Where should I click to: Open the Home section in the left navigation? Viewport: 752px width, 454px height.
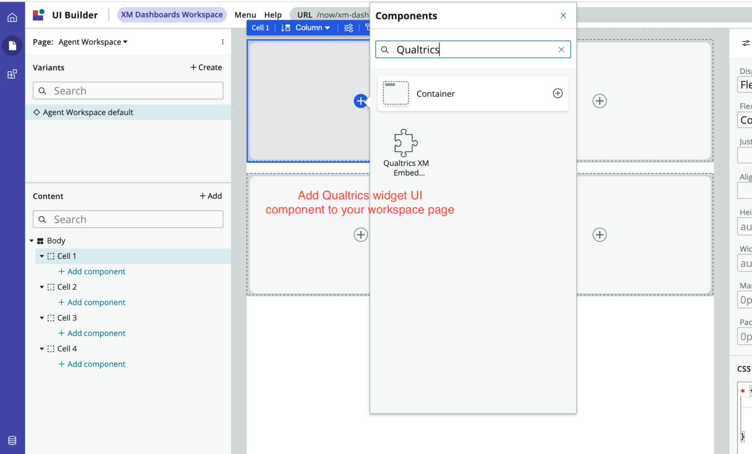click(x=12, y=17)
